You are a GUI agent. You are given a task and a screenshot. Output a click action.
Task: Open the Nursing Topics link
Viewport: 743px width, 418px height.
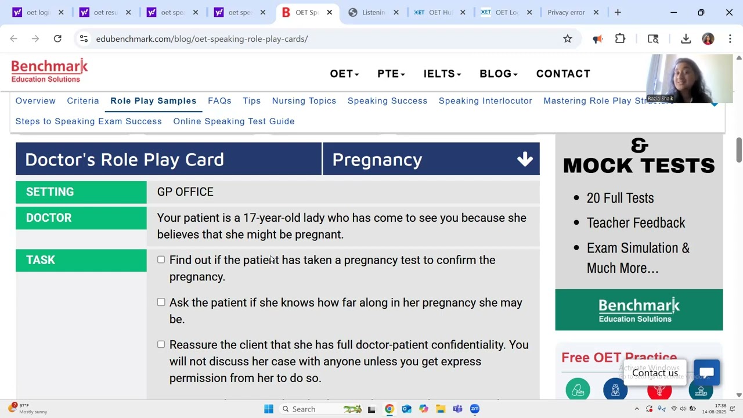pos(304,101)
